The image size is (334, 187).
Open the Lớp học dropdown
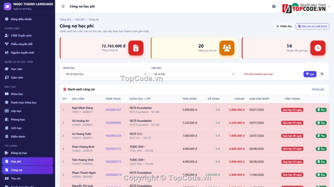[x=194, y=74]
